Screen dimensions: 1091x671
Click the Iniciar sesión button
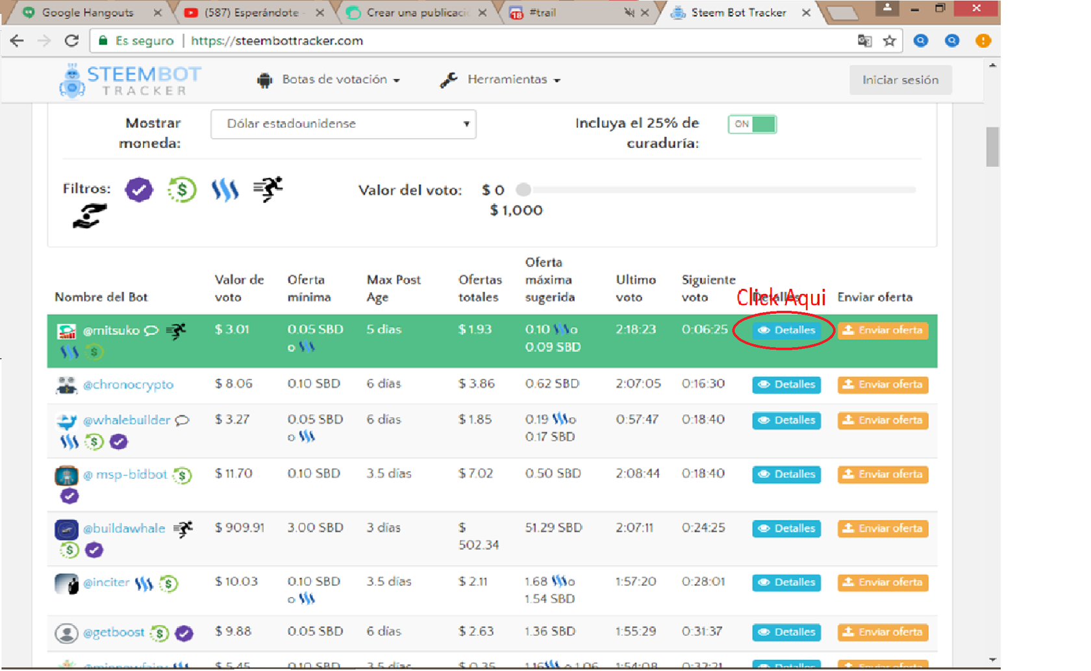click(900, 80)
